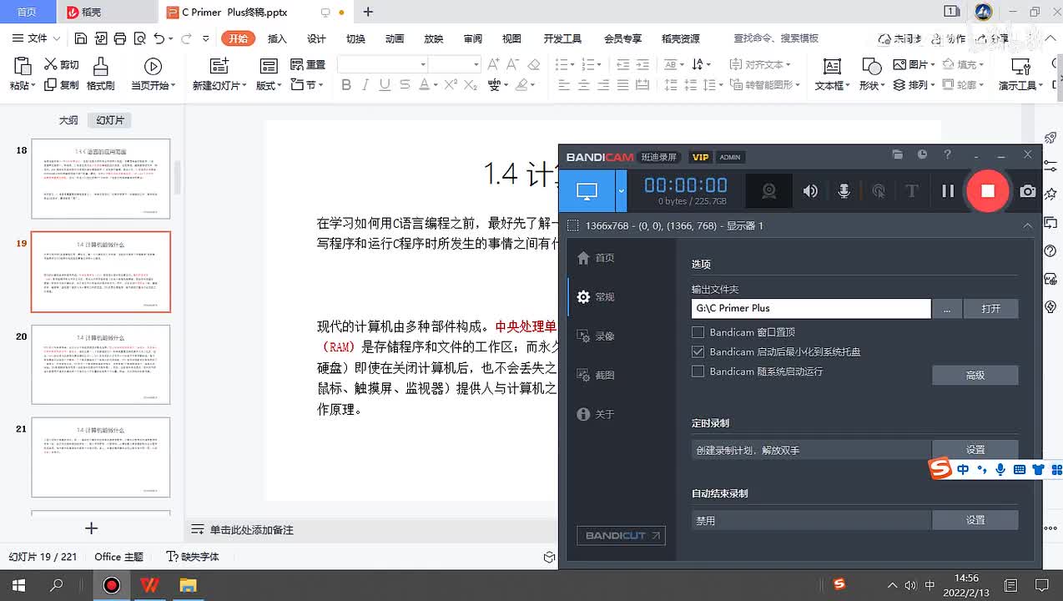Open Bandicam recording mode dropdown arrow
Viewport: 1063px width, 601px height.
tap(621, 191)
